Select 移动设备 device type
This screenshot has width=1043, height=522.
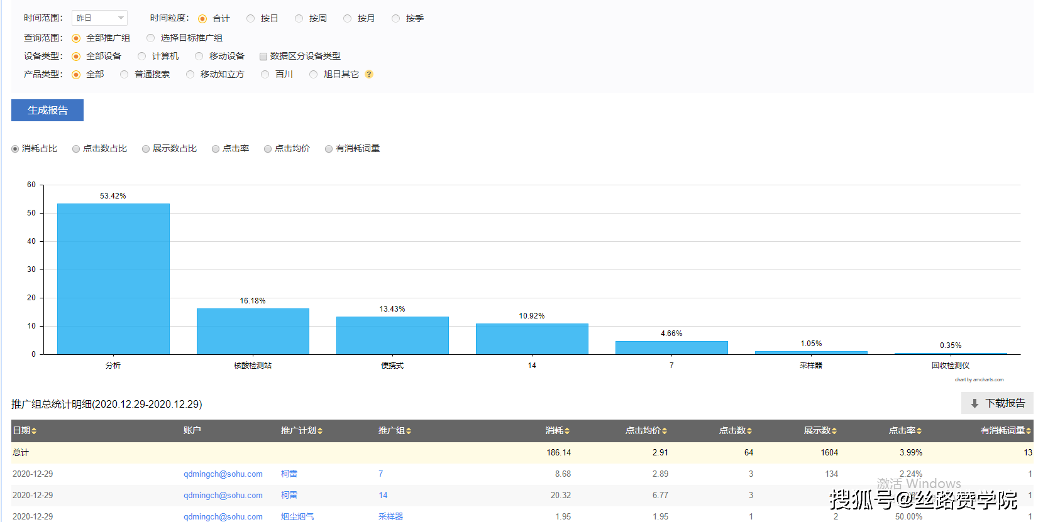click(x=199, y=57)
